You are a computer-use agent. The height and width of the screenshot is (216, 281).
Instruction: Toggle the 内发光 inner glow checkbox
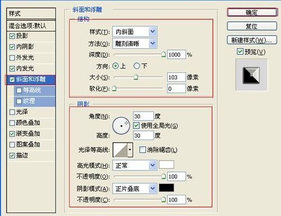click(12, 68)
